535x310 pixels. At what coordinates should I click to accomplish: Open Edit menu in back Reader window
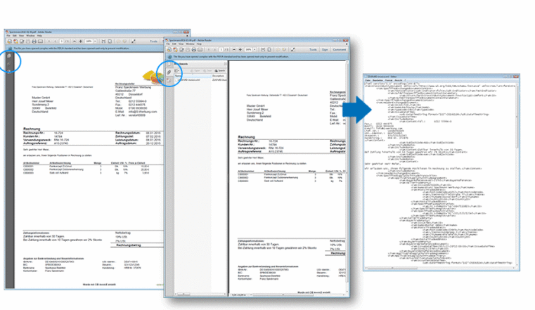(x=15, y=35)
